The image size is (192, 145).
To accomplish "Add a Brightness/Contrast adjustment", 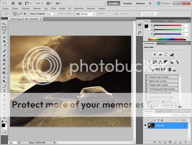I will coord(155,54).
